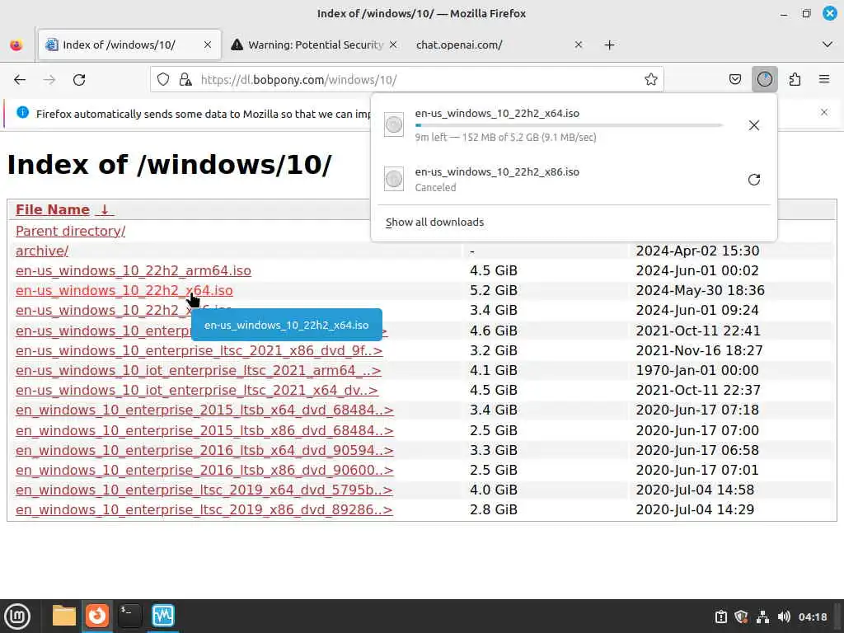Close the Warning: Potential Security tab

pos(393,45)
